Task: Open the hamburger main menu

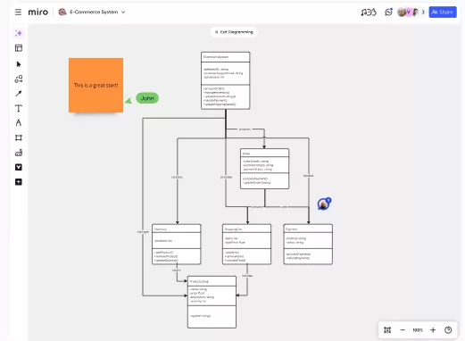Action: [18, 12]
